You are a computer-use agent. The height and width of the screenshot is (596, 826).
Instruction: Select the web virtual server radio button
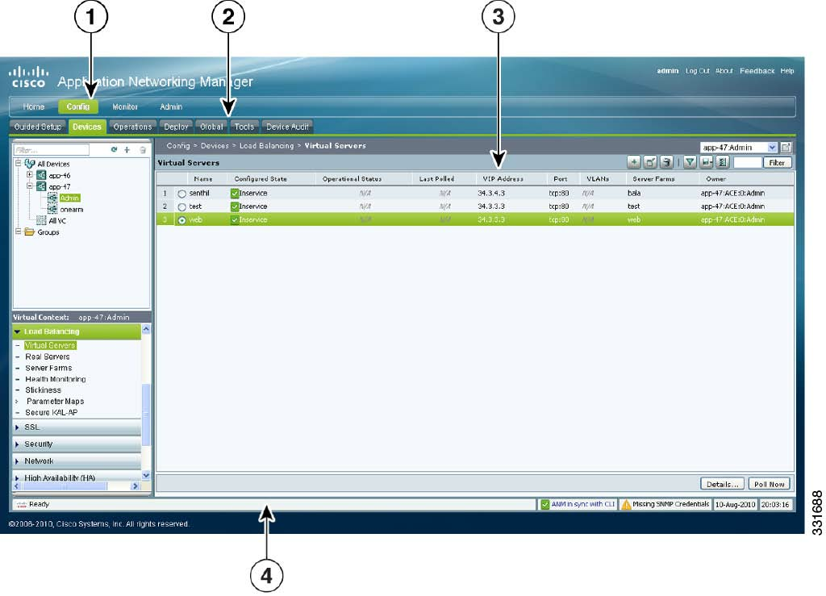point(182,219)
